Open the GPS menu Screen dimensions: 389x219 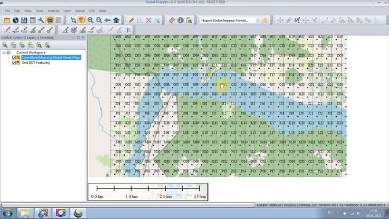tap(92, 11)
